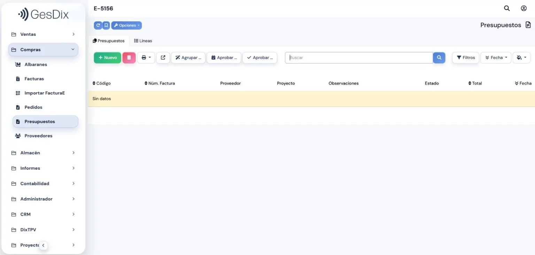Expand the Ventas sidebar section
The height and width of the screenshot is (255, 535).
[x=43, y=34]
